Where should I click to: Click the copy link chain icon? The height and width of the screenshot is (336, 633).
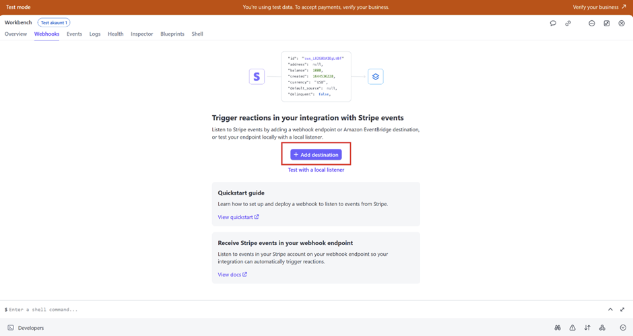click(568, 24)
